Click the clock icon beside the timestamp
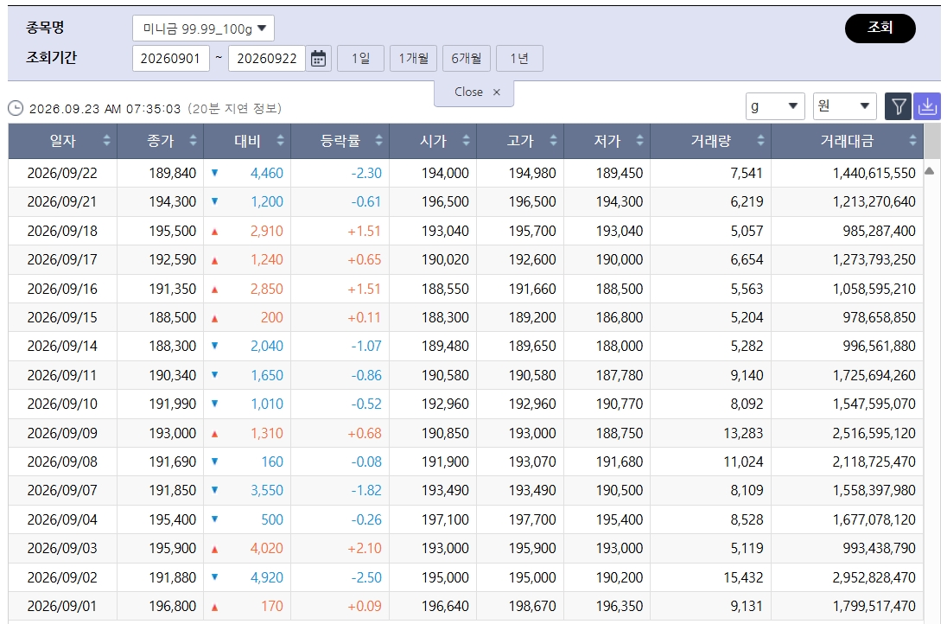947x624 pixels. click(16, 109)
